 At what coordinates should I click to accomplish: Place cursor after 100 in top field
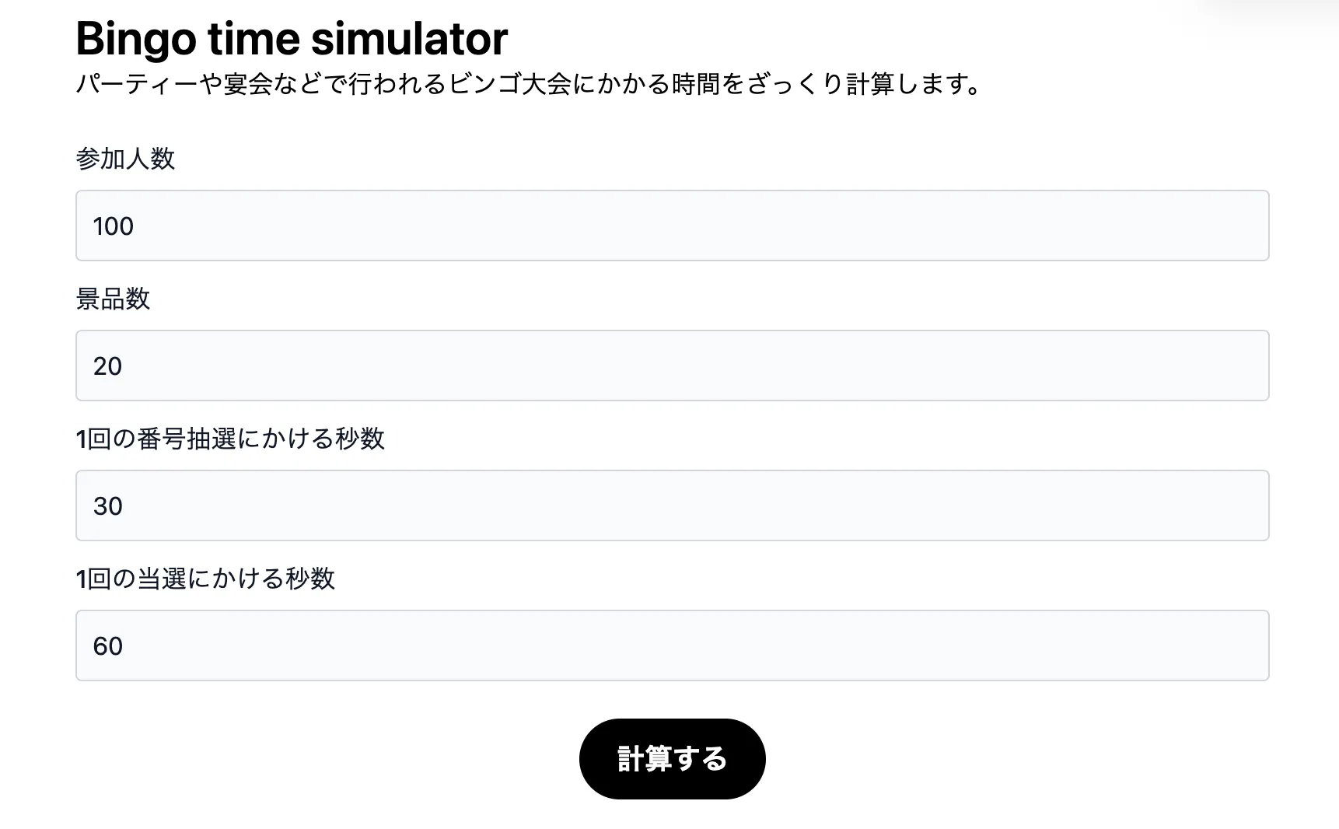click(x=140, y=226)
